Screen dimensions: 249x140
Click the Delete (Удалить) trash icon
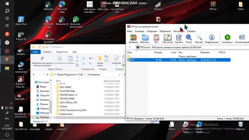point(179,39)
